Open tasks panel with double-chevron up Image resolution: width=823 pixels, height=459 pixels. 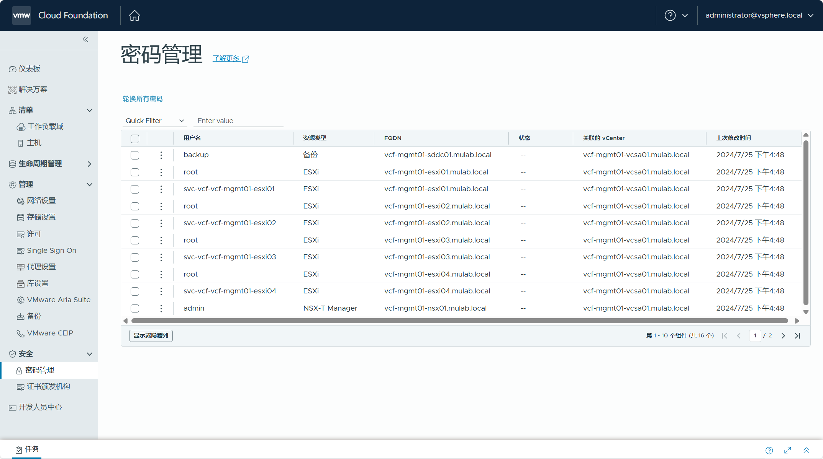pos(806,450)
